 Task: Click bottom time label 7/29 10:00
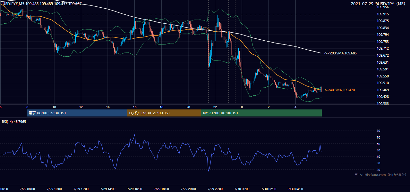coord(54,189)
